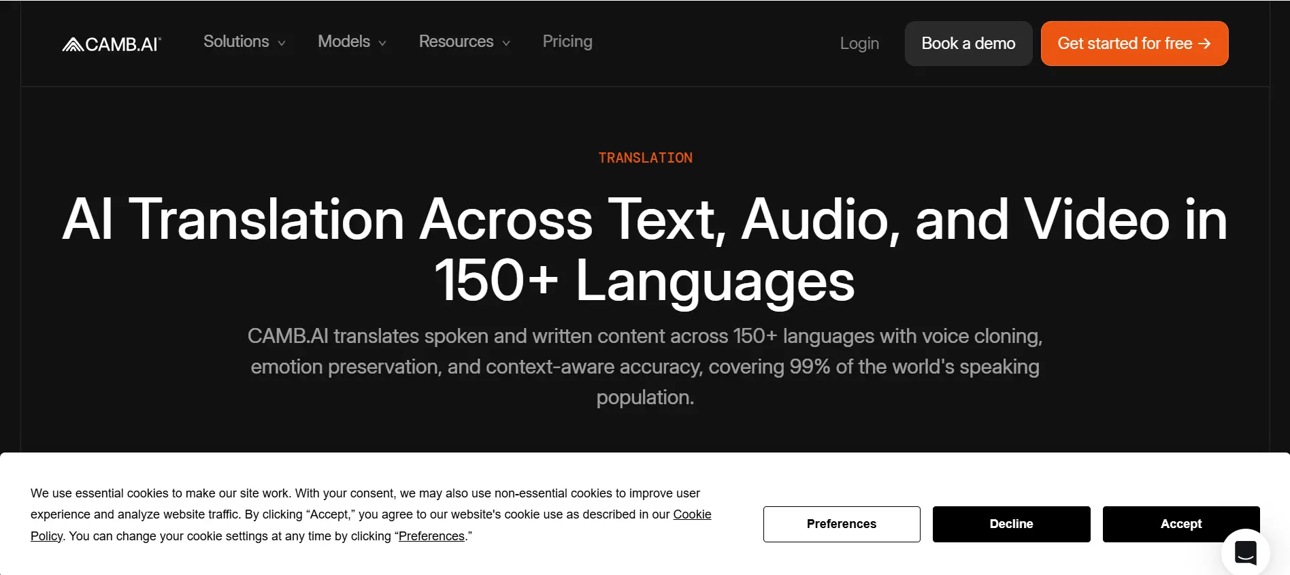The width and height of the screenshot is (1290, 575).
Task: Open the Cookie Policy link
Action: click(692, 514)
